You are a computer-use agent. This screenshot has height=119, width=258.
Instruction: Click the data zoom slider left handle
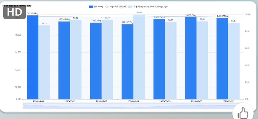23,106
